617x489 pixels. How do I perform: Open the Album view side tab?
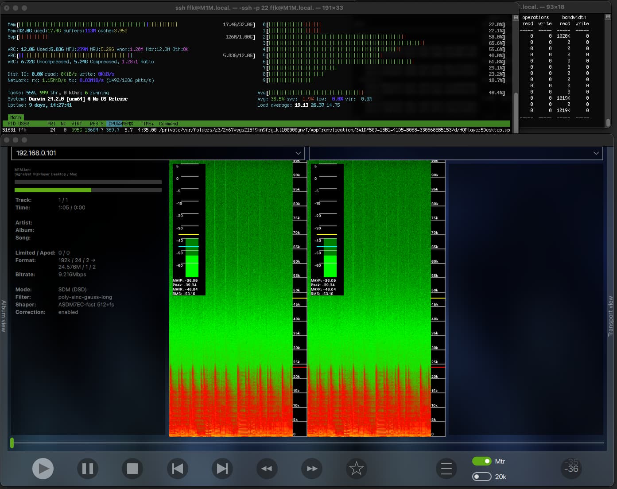[4, 316]
